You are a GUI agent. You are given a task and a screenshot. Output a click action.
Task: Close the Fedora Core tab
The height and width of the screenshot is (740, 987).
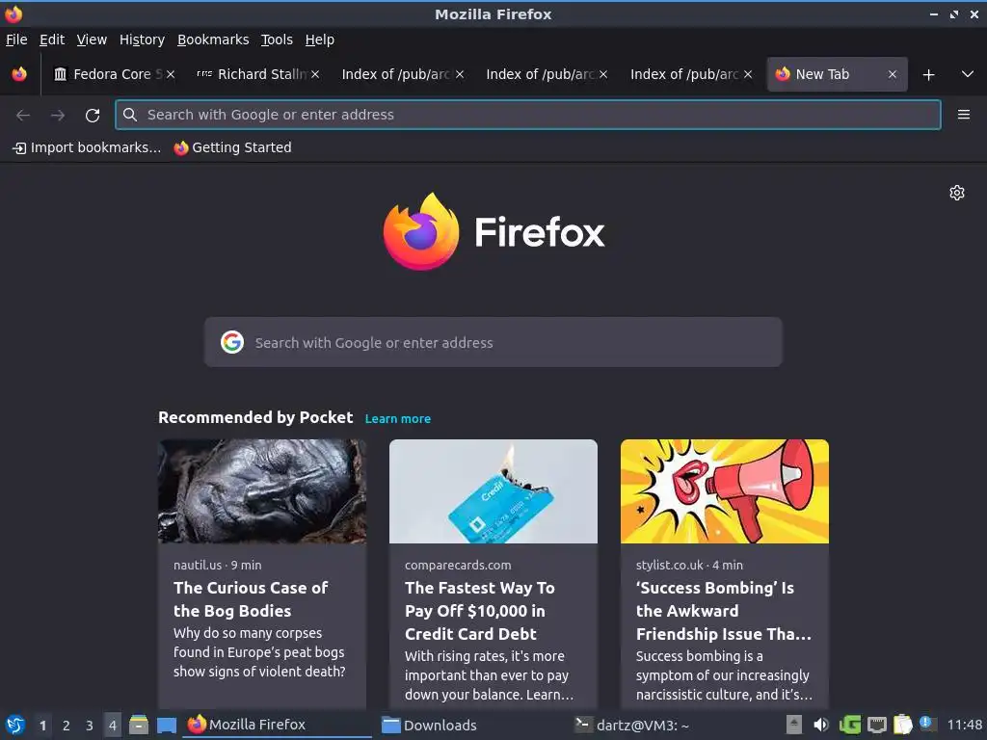pos(171,74)
